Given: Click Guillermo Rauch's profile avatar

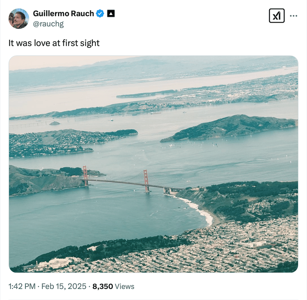Looking at the screenshot, I should (19, 18).
